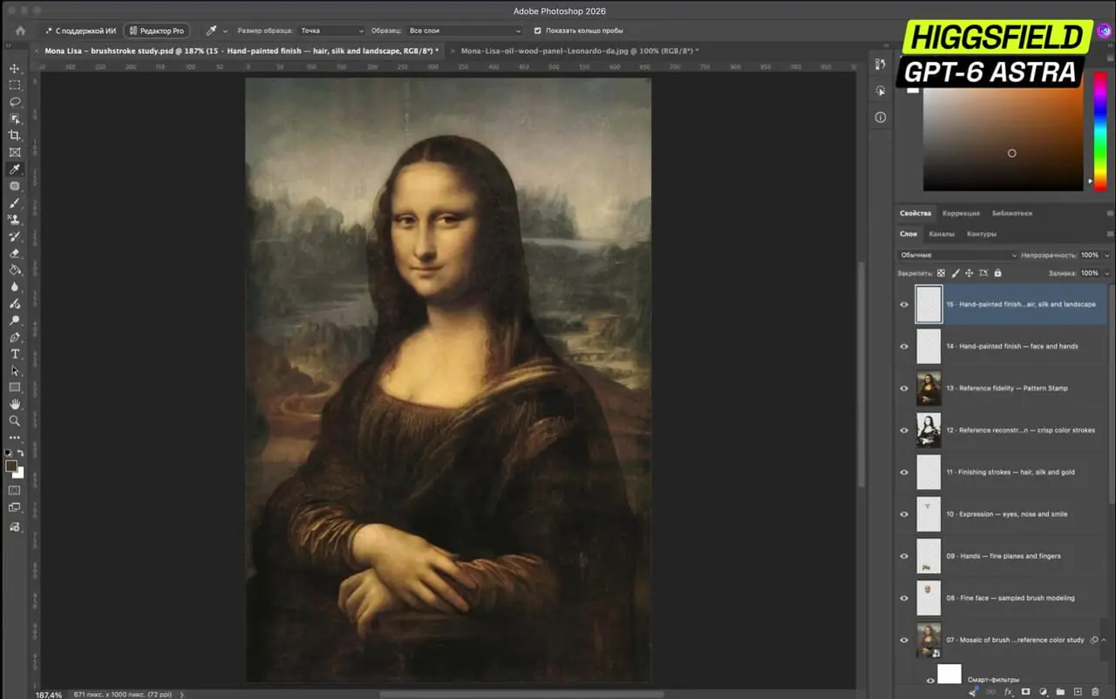This screenshot has height=699, width=1116.
Task: Delete the selected layer
Action: [1095, 691]
